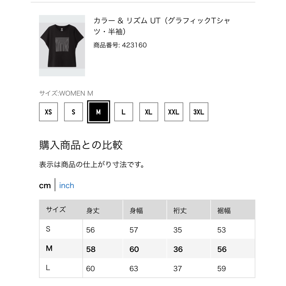The image size is (286, 286).
Task: Select size M button
Action: [x=99, y=112]
